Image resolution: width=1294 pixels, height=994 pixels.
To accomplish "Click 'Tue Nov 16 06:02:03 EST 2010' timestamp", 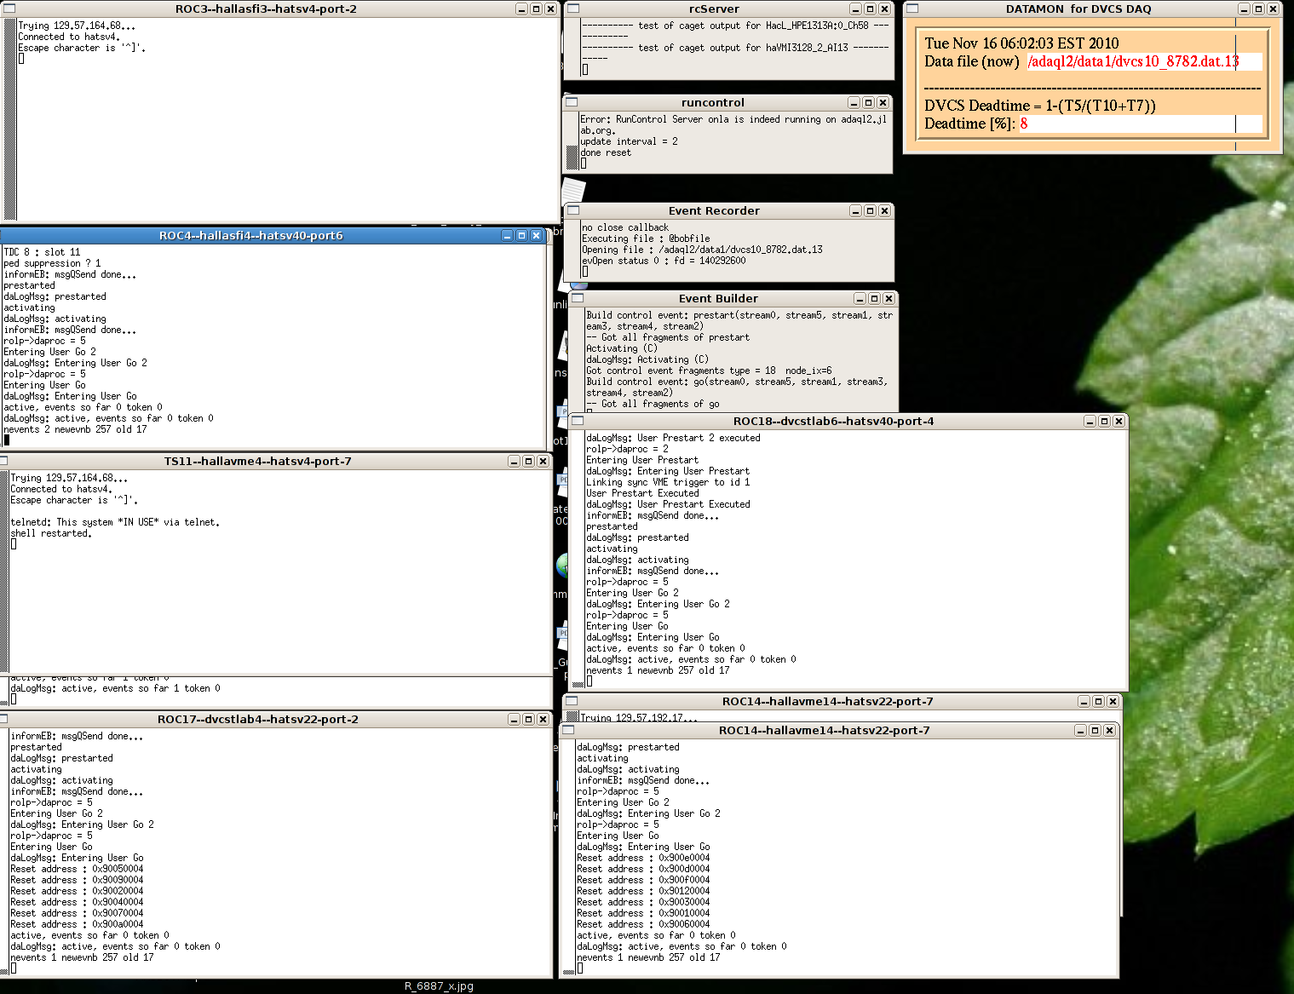I will (1021, 43).
